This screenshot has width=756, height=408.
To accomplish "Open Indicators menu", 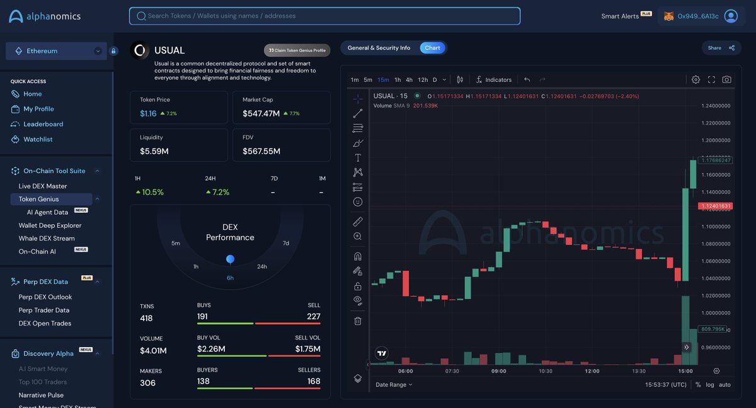I will pyautogui.click(x=493, y=80).
